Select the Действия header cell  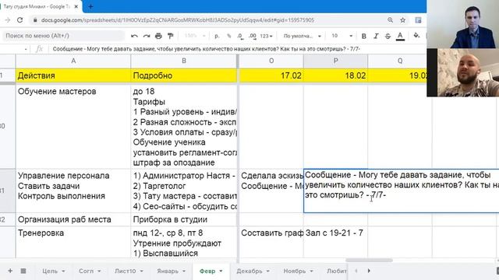[73, 75]
